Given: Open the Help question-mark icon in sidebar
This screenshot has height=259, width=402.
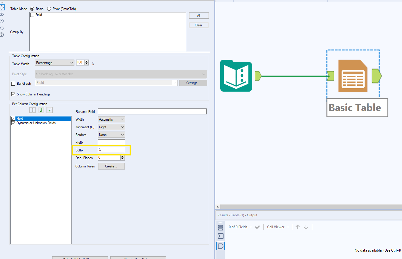Looking at the screenshot, I should click(2, 35).
